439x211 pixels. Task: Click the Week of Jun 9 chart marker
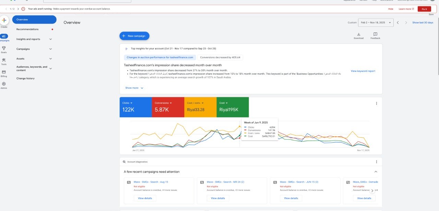point(239,126)
